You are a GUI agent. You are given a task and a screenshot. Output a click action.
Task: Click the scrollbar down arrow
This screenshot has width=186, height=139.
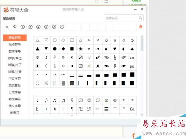click(142, 115)
